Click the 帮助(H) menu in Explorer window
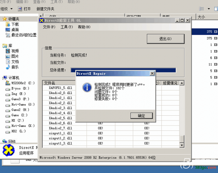 point(74,2)
